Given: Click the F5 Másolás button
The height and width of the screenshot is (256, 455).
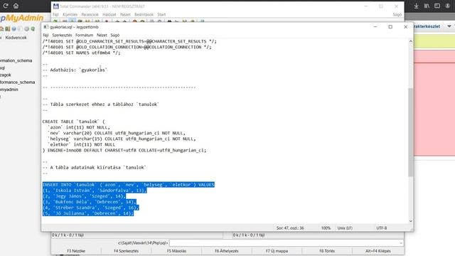Looking at the screenshot, I should pyautogui.click(x=176, y=251).
